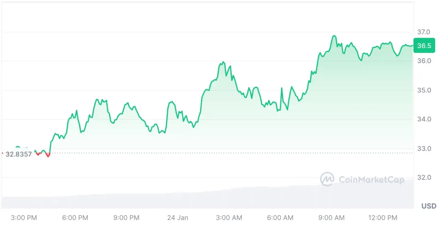Select the 6:00 PM time axis label

pos(75,218)
